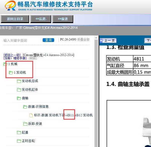Image resolution: width=151 pixels, height=147 pixels.
Task: Click the 当前：维修手册 link
Action: pyautogui.click(x=15, y=58)
